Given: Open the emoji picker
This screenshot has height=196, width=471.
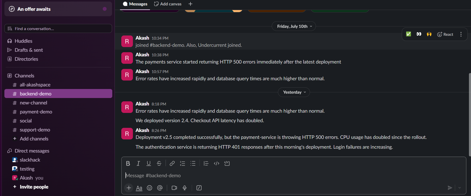Looking at the screenshot, I should [149, 188].
